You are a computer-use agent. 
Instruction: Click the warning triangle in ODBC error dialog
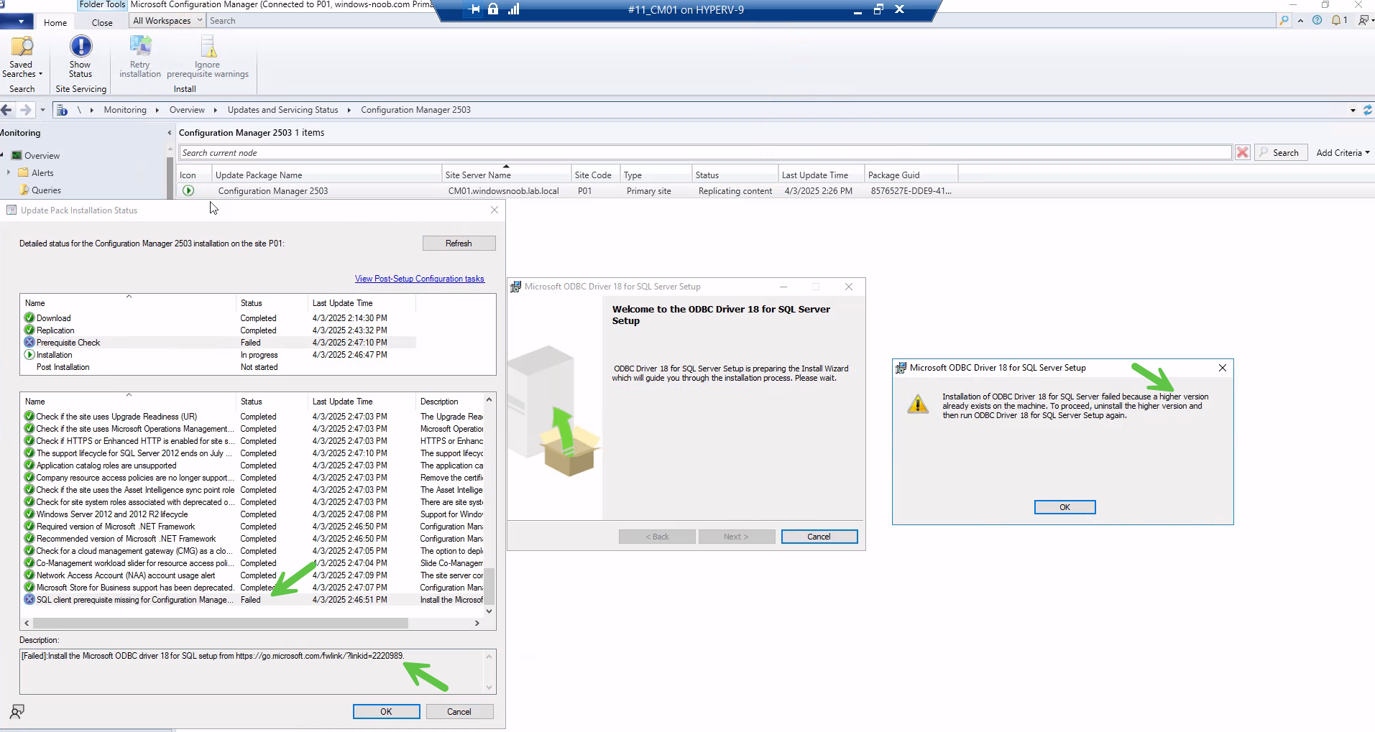coord(918,404)
